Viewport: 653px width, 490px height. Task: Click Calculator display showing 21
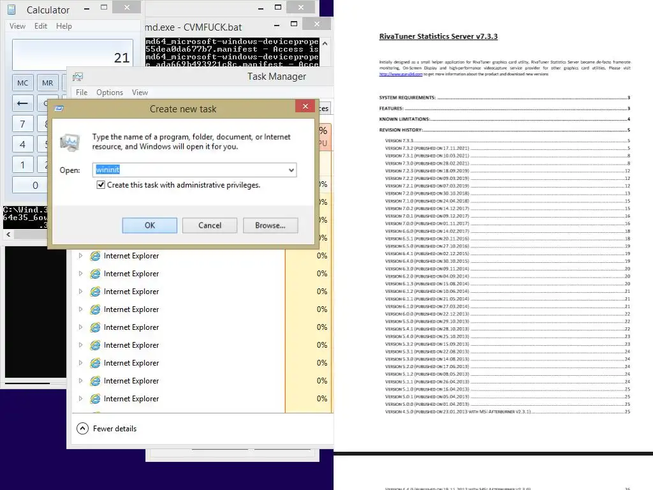73,55
